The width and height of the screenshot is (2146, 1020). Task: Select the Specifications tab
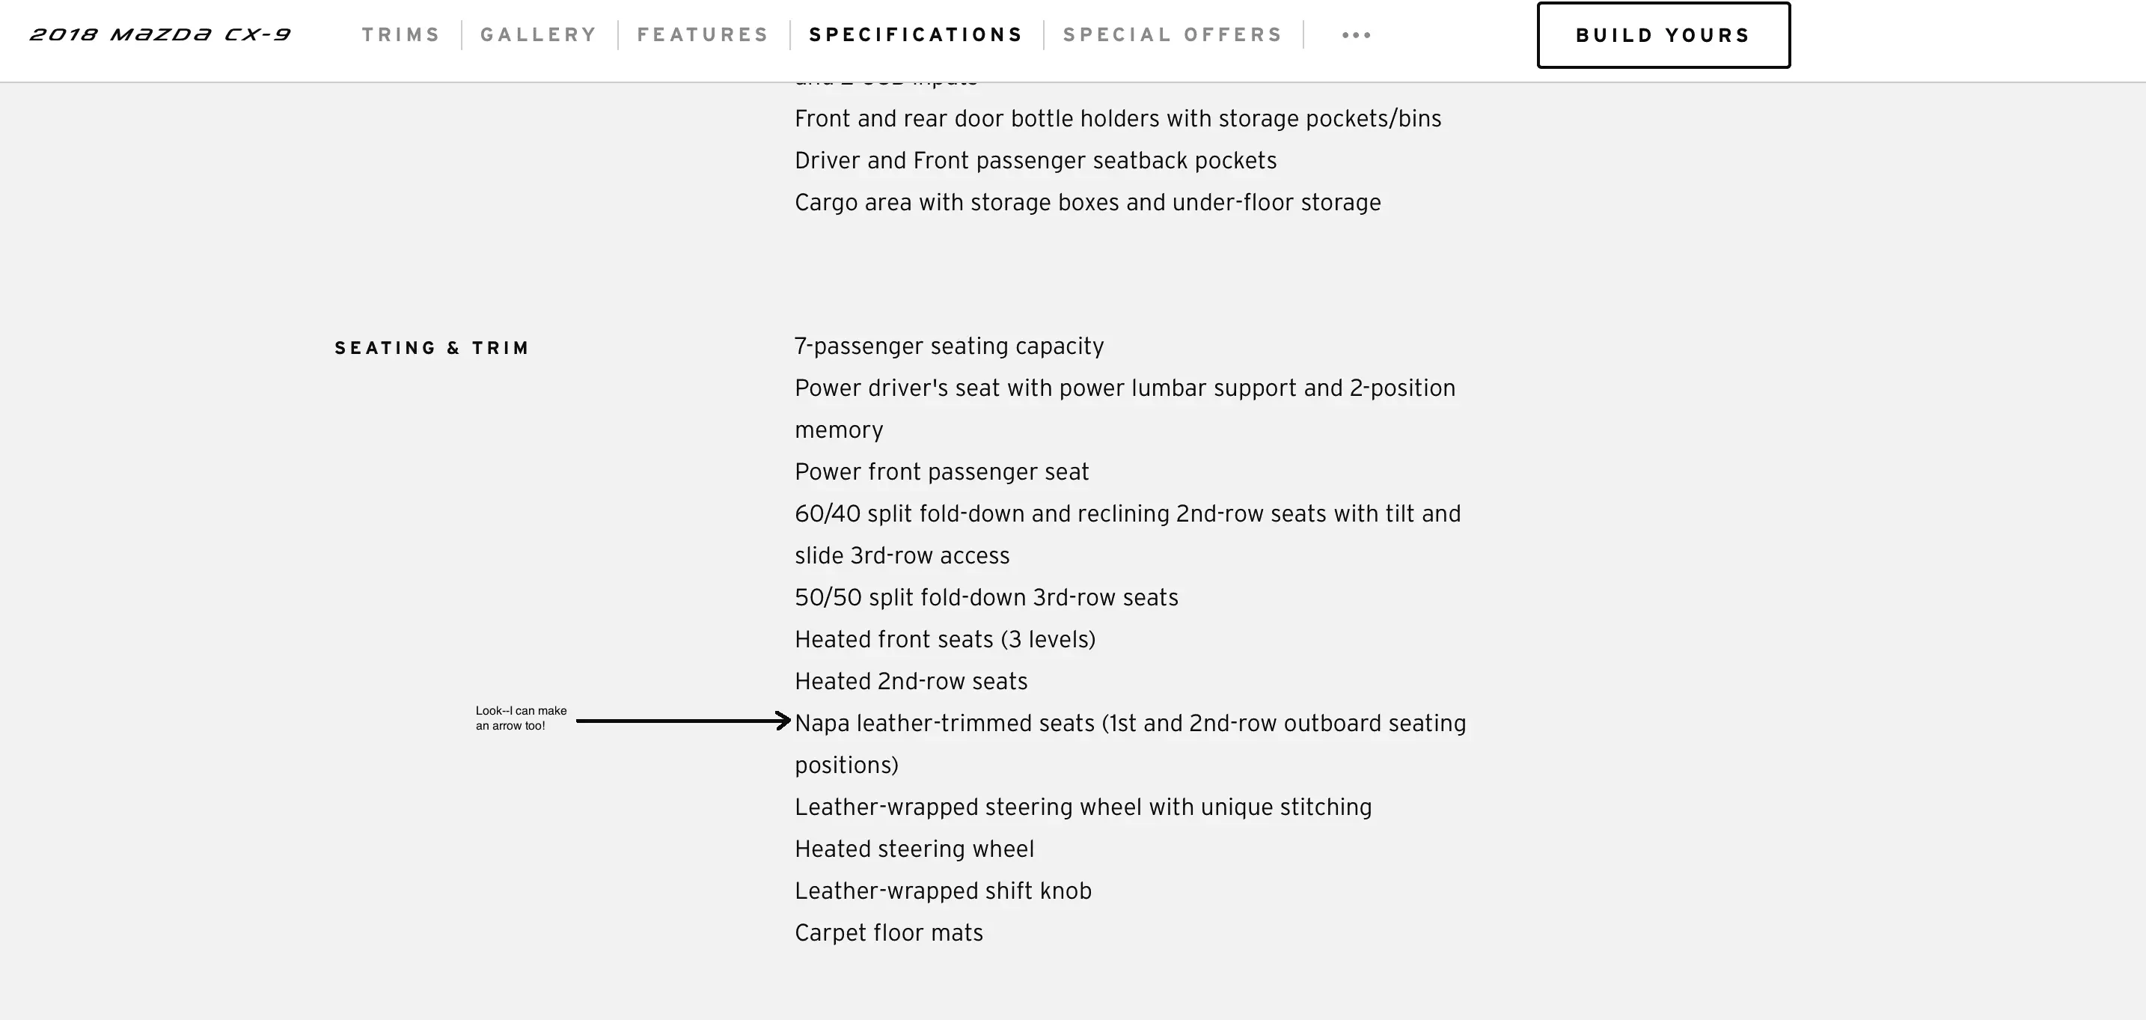(917, 35)
